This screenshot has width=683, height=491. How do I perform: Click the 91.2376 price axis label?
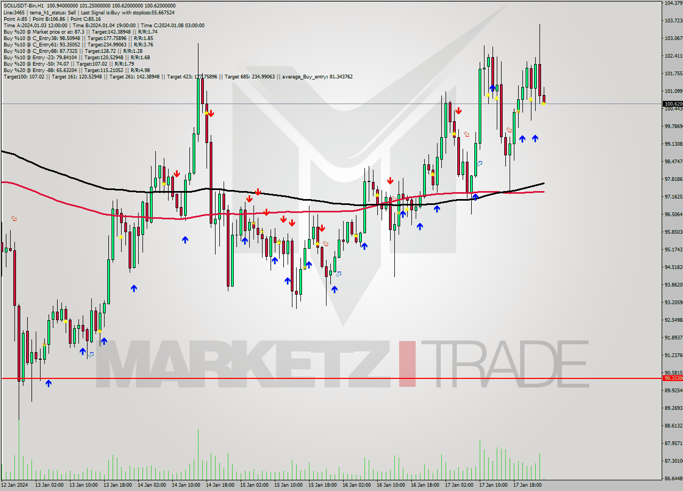point(673,355)
